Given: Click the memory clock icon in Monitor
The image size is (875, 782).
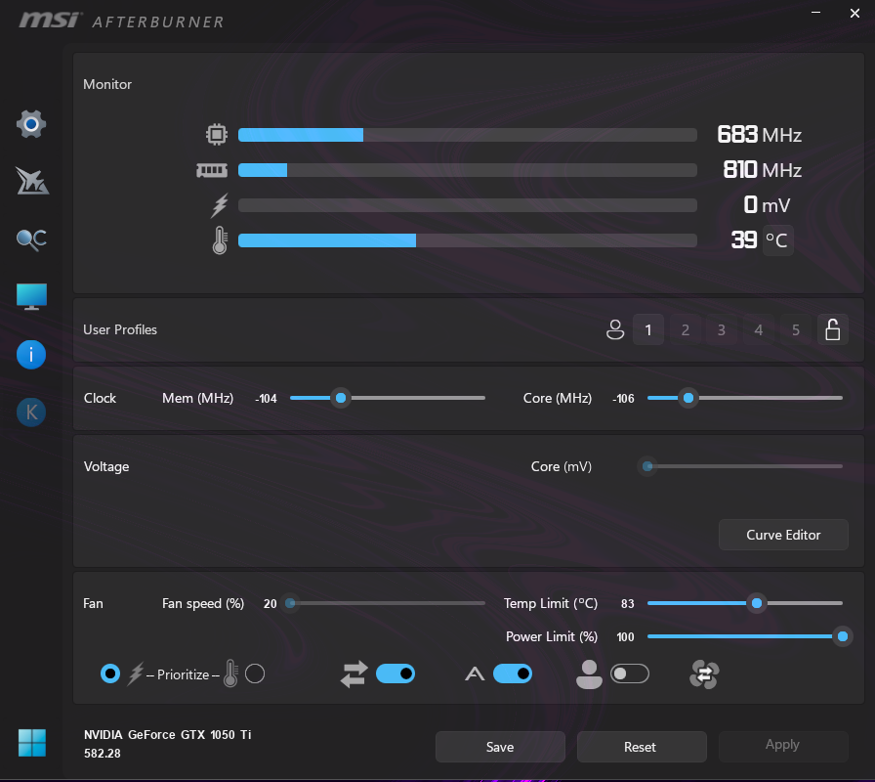Looking at the screenshot, I should 212,170.
